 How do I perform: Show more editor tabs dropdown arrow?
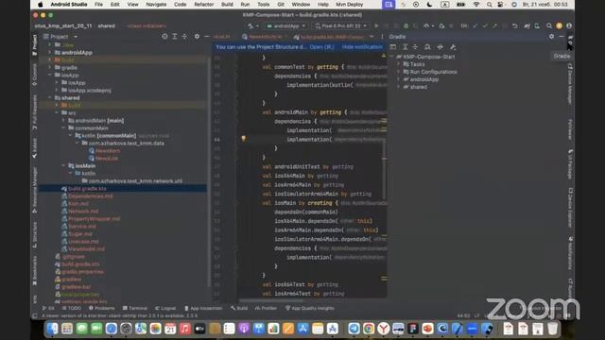[372, 37]
